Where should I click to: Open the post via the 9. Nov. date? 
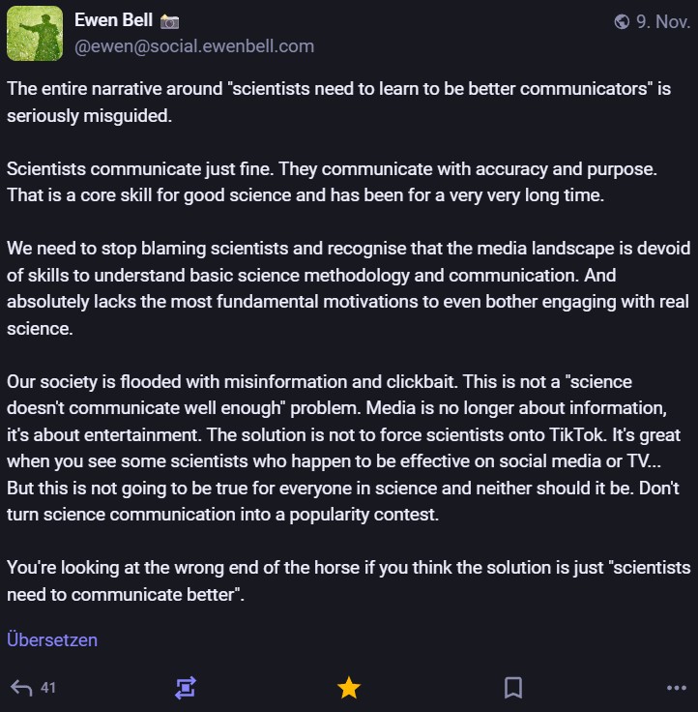coord(662,21)
